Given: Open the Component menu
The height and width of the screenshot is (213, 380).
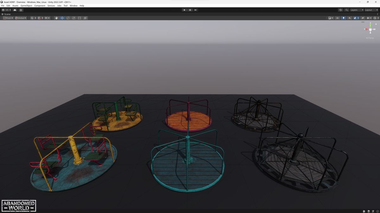Looking at the screenshot, I should tap(40, 6).
